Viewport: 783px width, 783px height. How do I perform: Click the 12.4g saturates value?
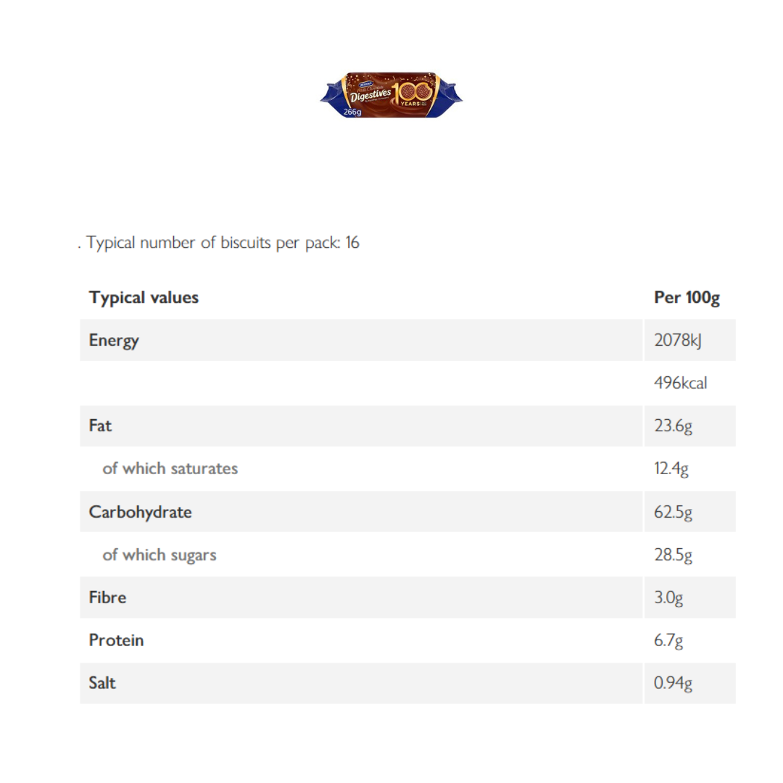[671, 468]
